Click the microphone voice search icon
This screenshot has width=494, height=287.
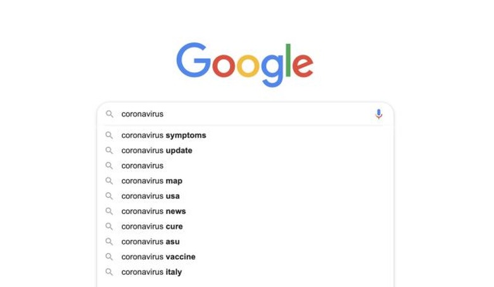click(379, 114)
